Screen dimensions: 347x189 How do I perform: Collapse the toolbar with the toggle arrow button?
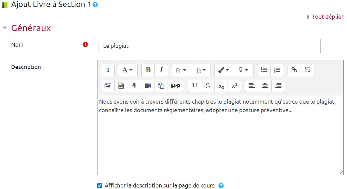pyautogui.click(x=108, y=70)
